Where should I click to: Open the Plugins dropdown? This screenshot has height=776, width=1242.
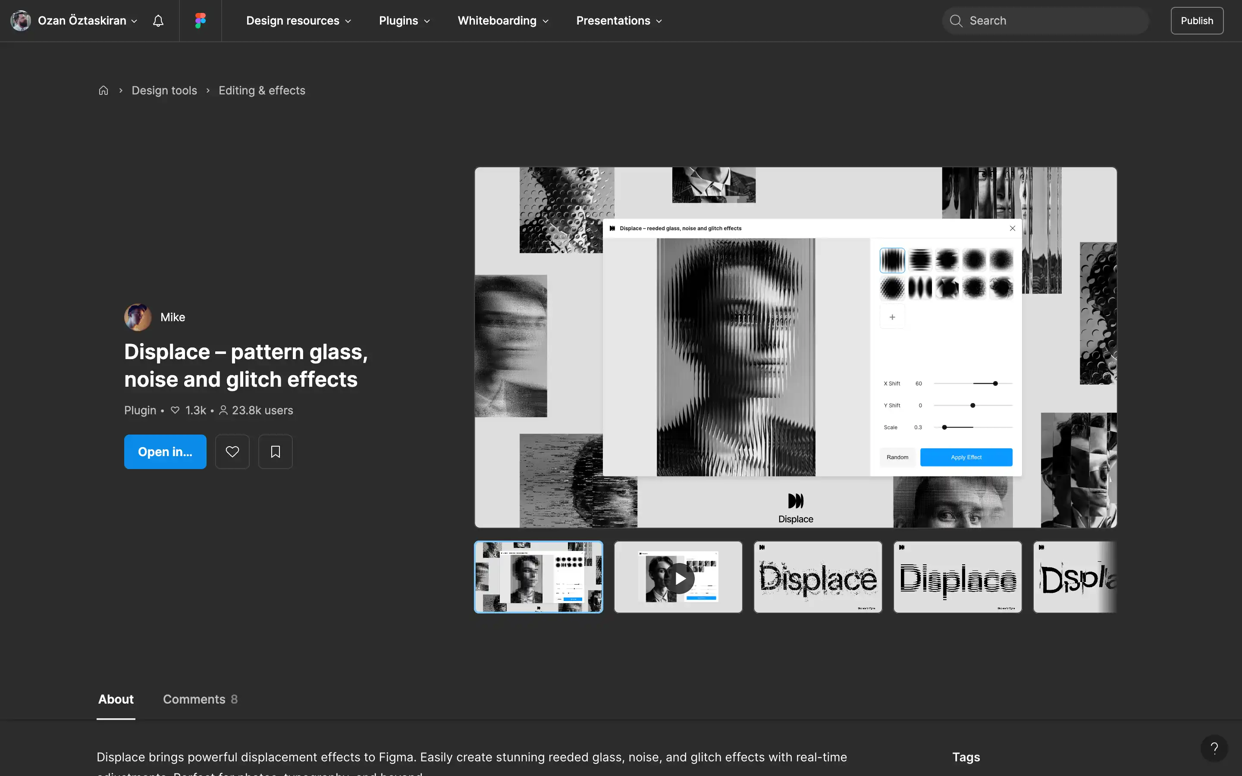pos(404,21)
